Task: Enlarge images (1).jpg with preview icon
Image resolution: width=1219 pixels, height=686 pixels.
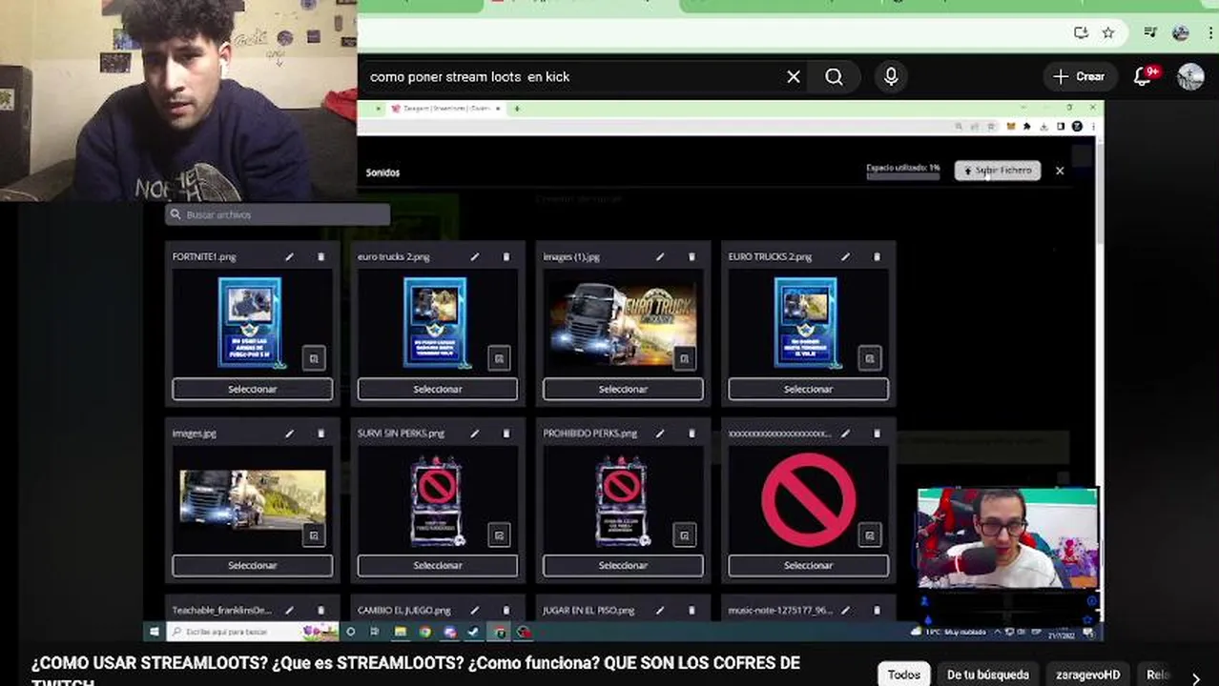Action: click(684, 358)
